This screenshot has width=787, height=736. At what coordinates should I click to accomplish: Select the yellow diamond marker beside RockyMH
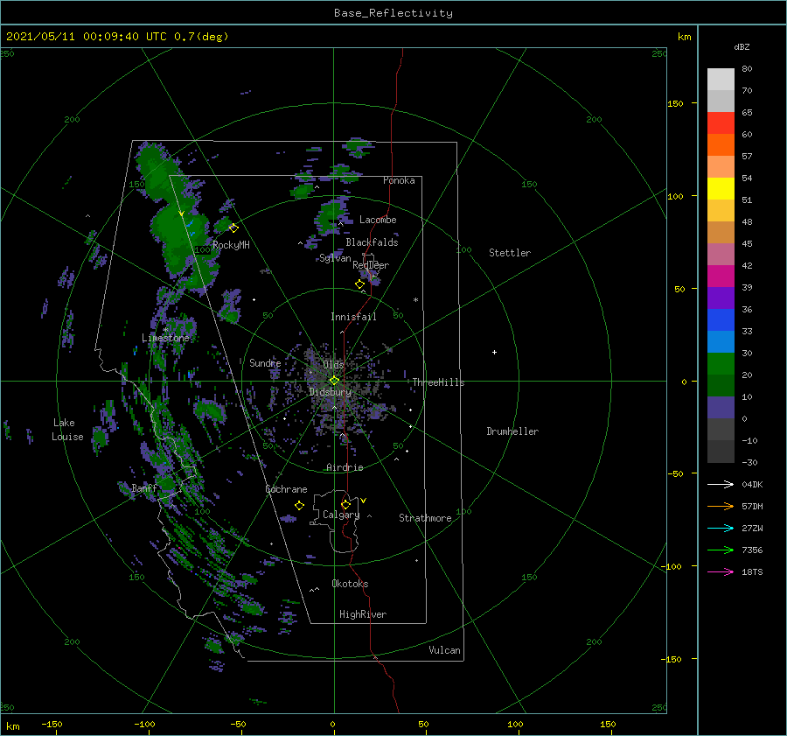(x=233, y=228)
